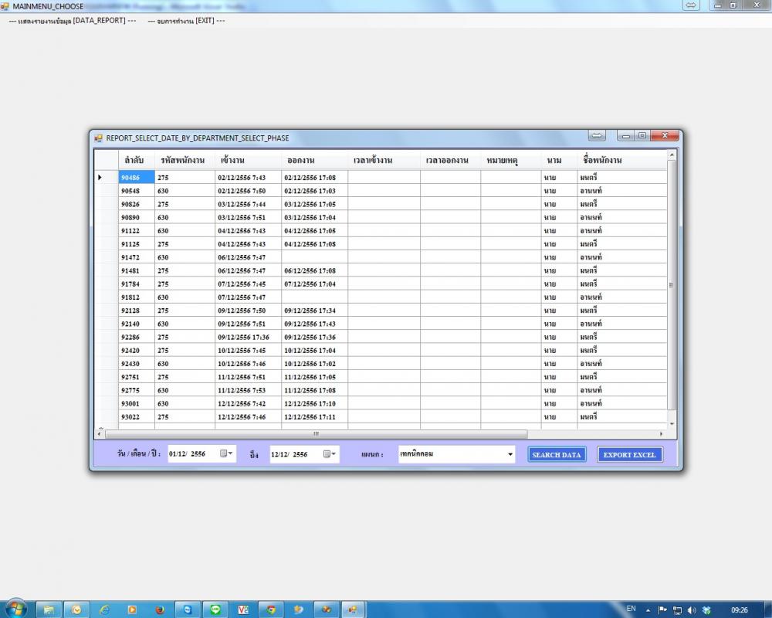Launch Firefox from the taskbar

point(160,610)
